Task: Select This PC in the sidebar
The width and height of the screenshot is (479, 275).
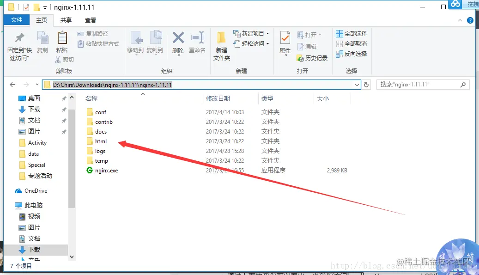Action: click(29, 205)
